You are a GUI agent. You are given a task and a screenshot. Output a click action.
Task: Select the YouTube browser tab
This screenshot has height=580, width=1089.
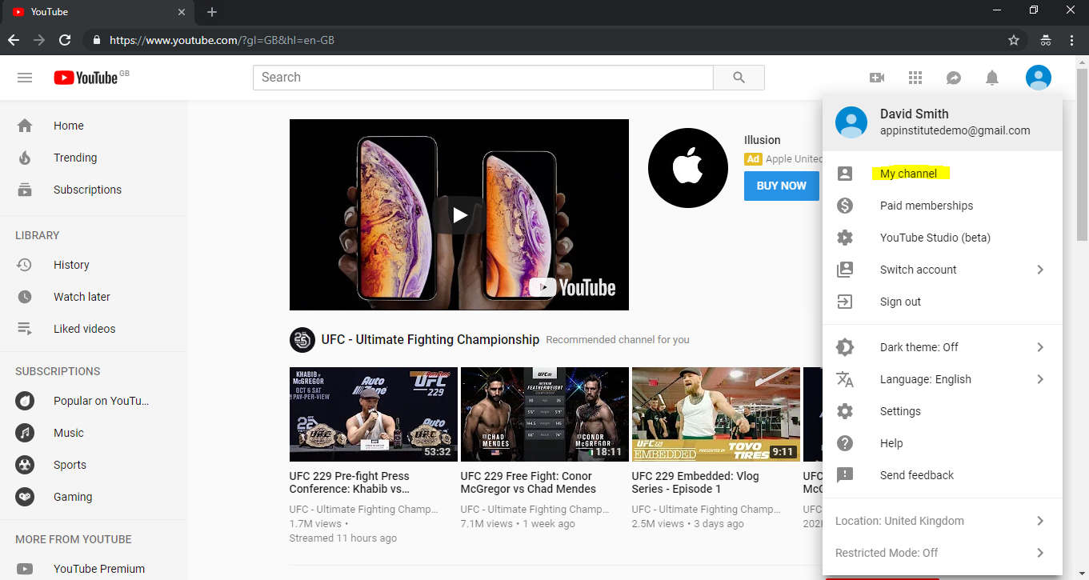(98, 12)
